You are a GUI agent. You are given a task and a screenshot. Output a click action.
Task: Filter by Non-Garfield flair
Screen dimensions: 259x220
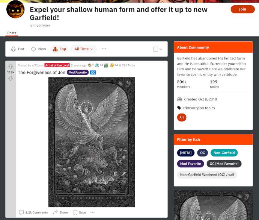click(x=224, y=153)
